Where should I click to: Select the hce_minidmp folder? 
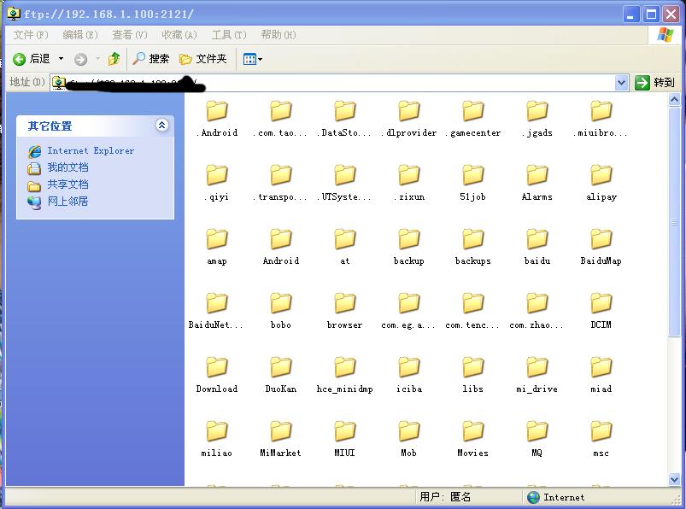pos(345,375)
